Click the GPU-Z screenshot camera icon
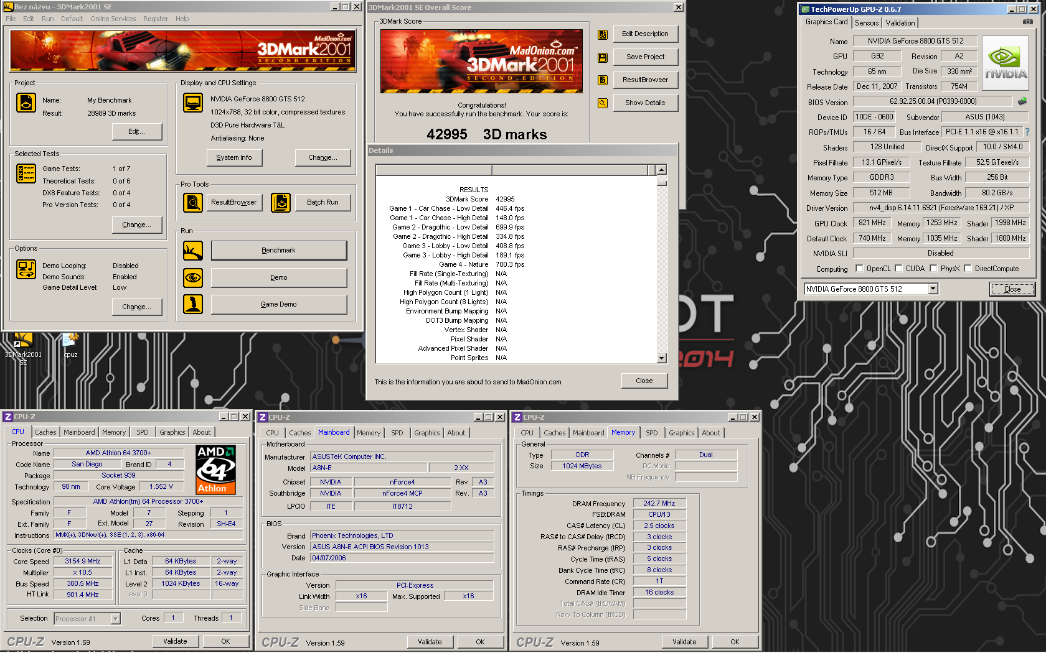Viewport: 1046px width, 653px height. pyautogui.click(x=1027, y=22)
